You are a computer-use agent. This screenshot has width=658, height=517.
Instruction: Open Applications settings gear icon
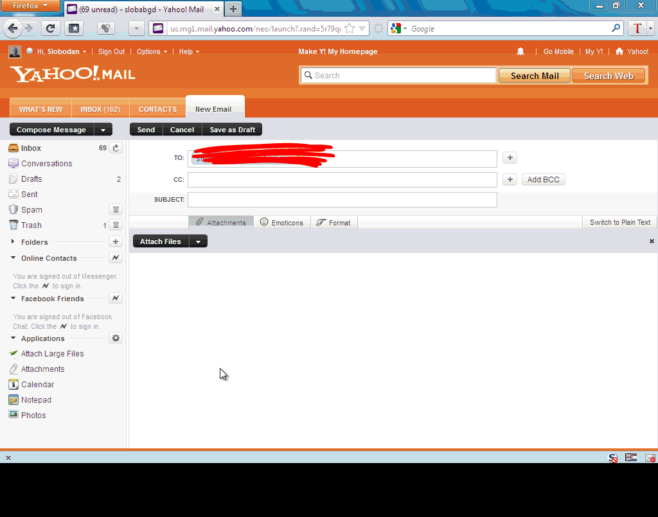(116, 338)
